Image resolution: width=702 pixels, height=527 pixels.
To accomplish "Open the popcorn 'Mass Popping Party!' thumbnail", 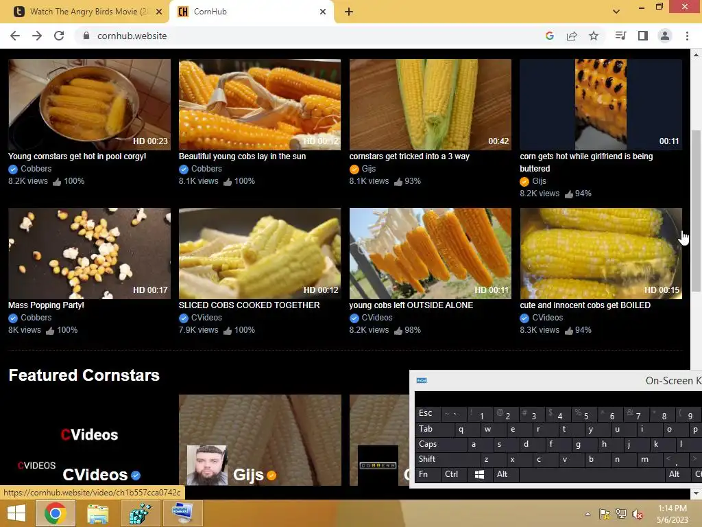I will 89,253.
